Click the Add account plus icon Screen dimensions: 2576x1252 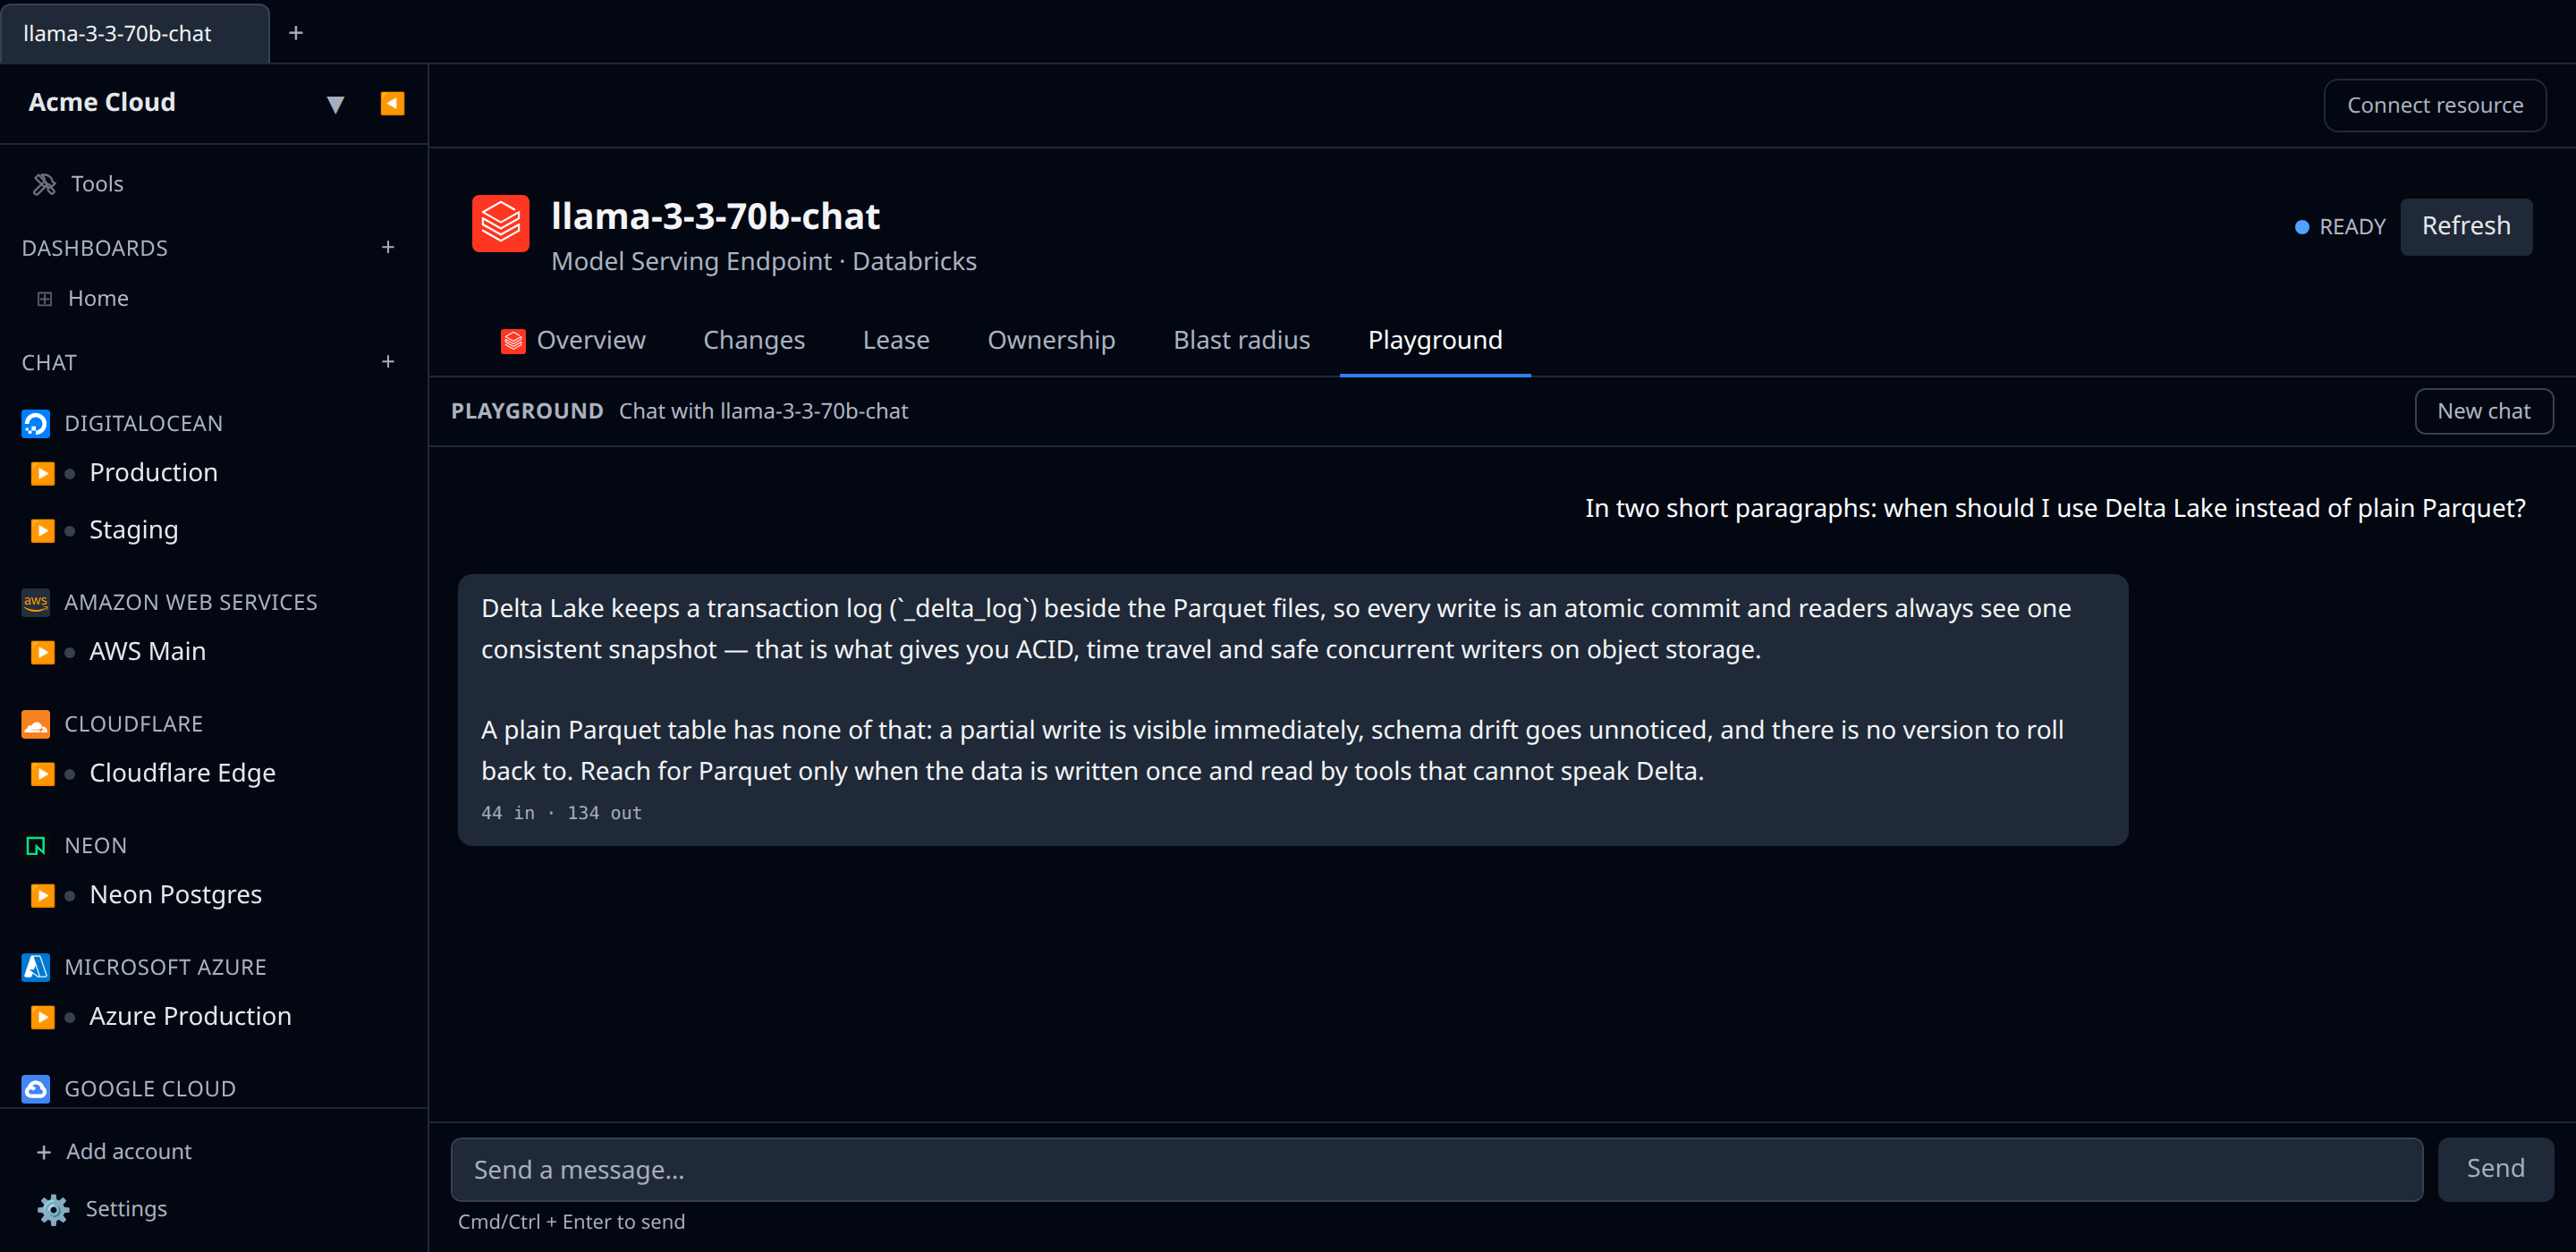(x=44, y=1153)
